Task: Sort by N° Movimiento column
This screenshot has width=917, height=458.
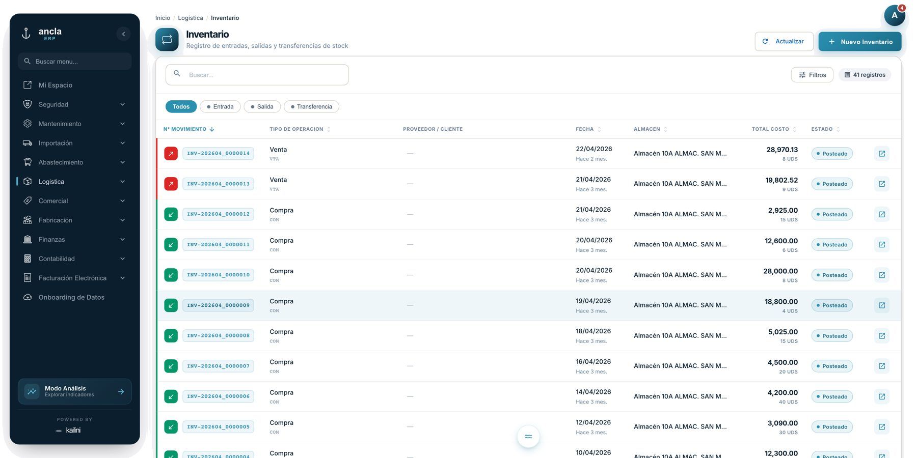Action: 188,129
